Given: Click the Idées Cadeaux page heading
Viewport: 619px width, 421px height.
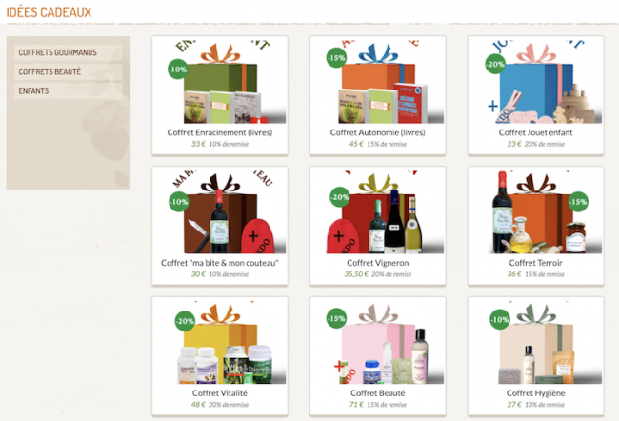Looking at the screenshot, I should pyautogui.click(x=49, y=12).
